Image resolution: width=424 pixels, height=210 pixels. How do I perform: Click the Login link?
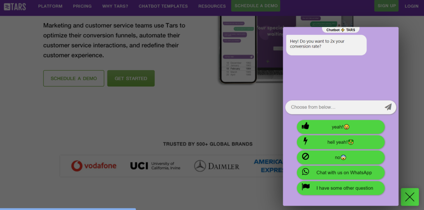click(x=412, y=6)
